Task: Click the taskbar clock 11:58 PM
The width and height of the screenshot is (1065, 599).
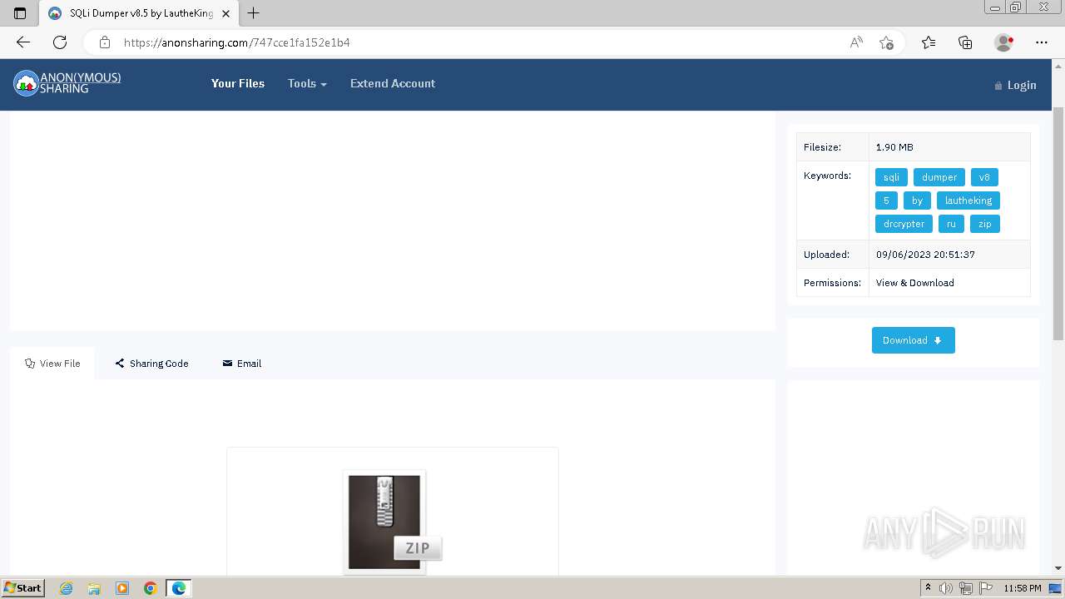Action: coord(1022,588)
